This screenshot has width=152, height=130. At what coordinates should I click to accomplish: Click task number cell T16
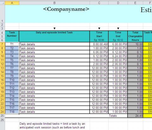coord(12,104)
